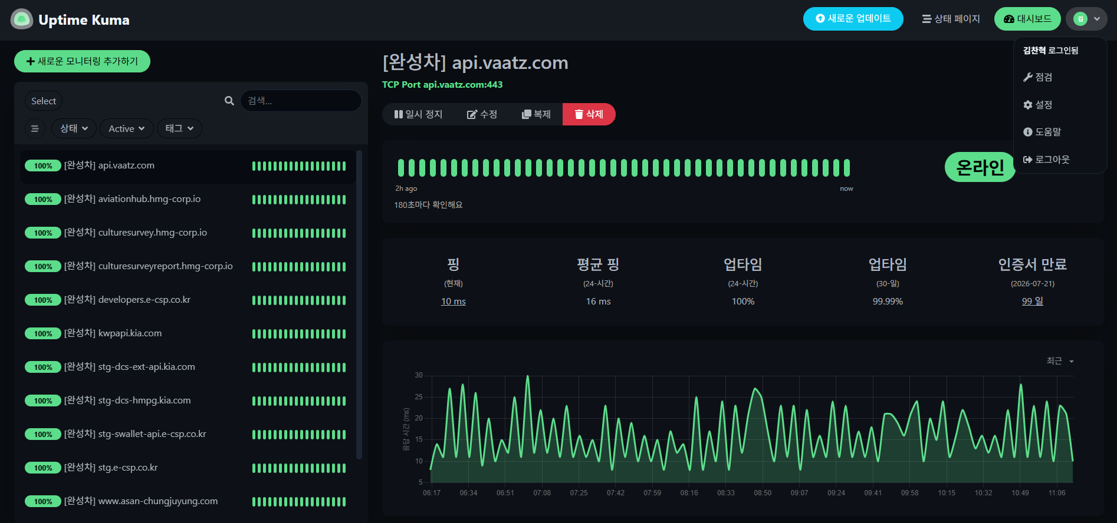Select monitor developers.e-csp.co.kr
This screenshot has height=523, width=1117.
click(188, 300)
